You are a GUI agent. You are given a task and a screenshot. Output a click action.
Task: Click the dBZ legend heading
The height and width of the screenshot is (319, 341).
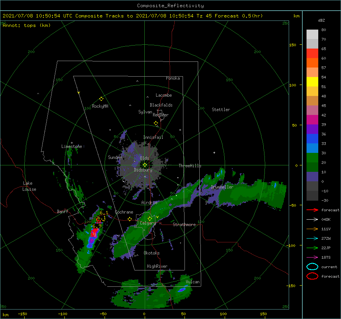coord(321,20)
